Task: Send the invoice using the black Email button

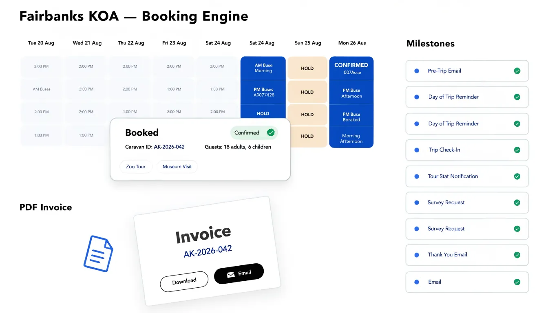Action: [x=239, y=273]
